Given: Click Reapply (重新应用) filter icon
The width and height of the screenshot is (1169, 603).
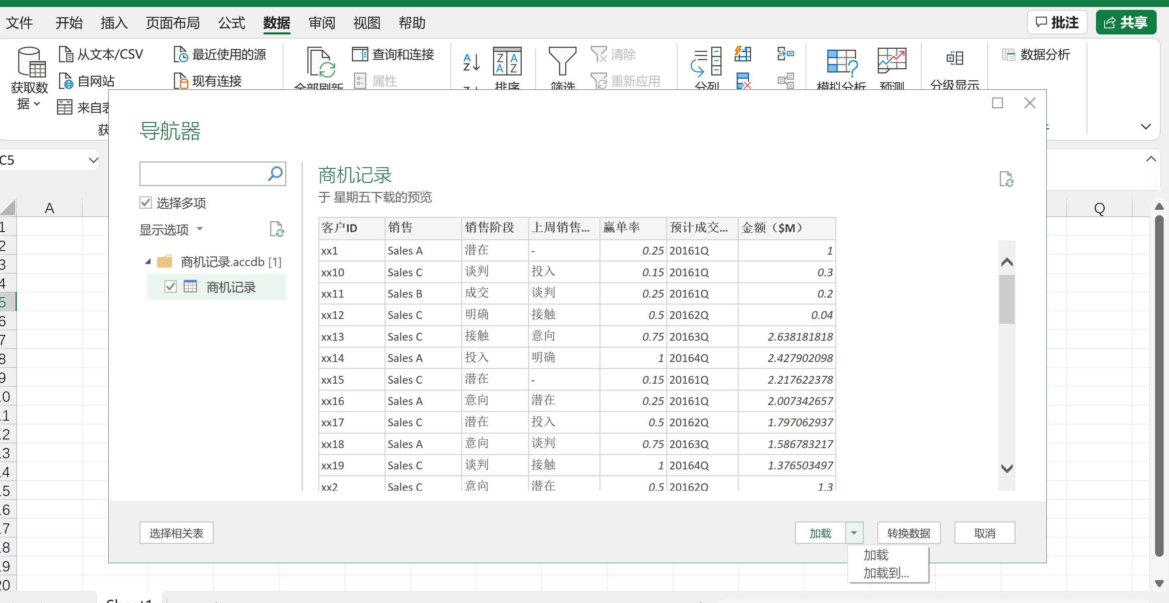Looking at the screenshot, I should pyautogui.click(x=598, y=81).
